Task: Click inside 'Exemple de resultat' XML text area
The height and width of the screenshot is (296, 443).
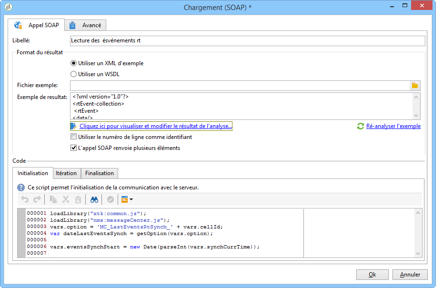Action: (242, 106)
